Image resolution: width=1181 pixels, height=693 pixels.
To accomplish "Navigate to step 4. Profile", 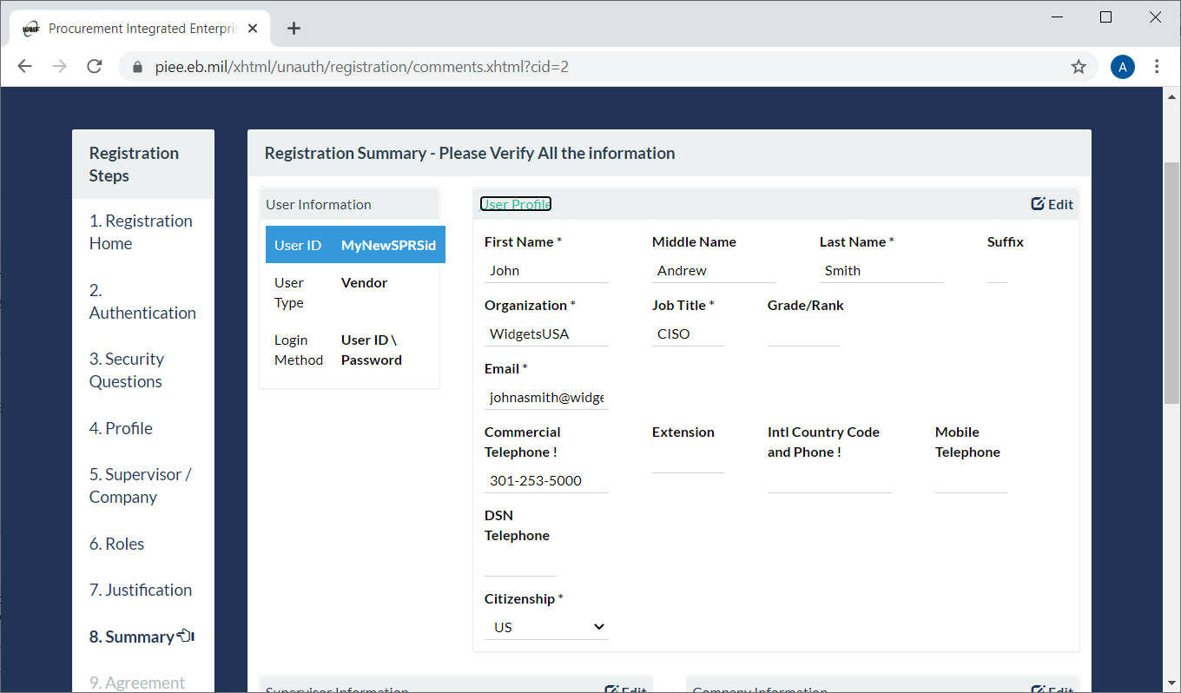I will (x=121, y=427).
